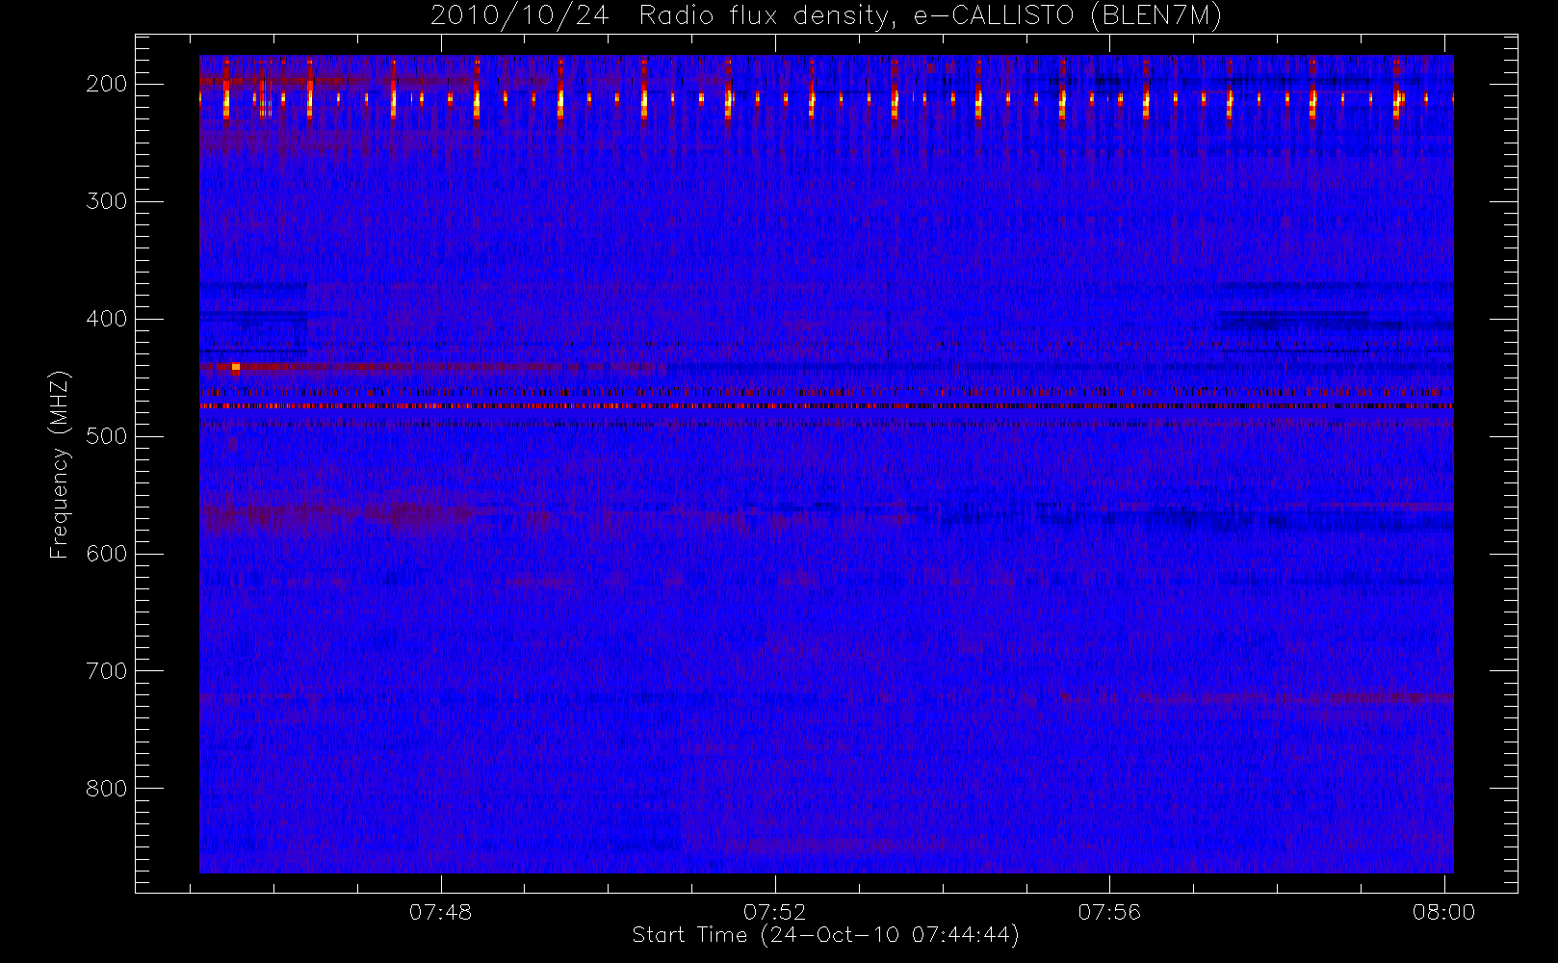Click the 'Frequency (MHZ)' axis label
The height and width of the screenshot is (963, 1558).
60,464
